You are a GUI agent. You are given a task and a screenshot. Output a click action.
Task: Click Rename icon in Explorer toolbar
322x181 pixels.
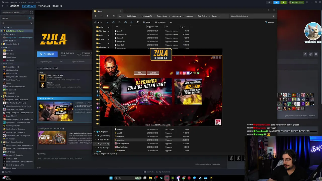pyautogui.click(x=125, y=22)
